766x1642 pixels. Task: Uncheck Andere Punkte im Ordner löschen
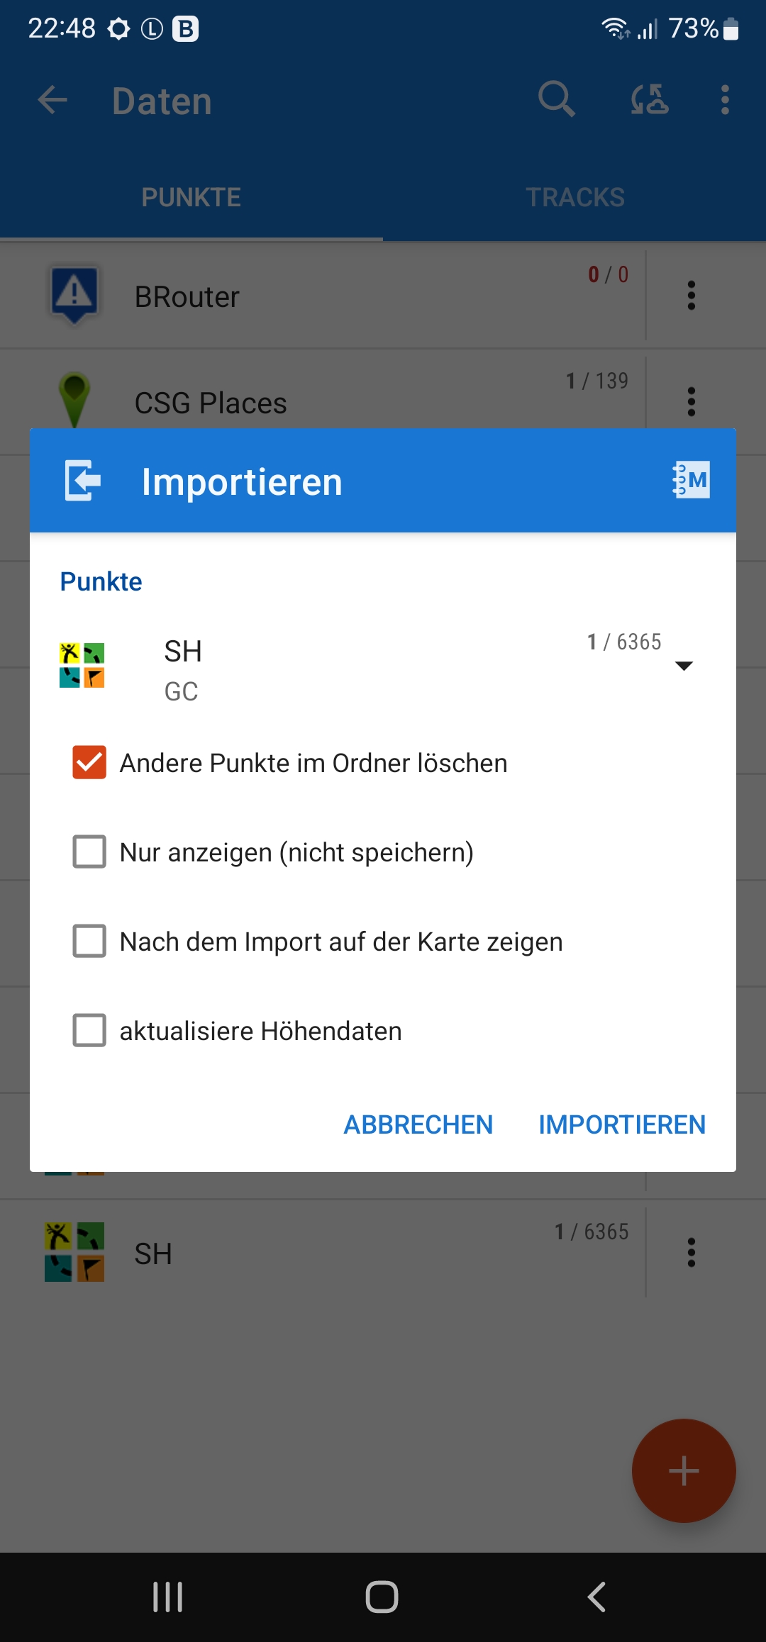pos(89,762)
